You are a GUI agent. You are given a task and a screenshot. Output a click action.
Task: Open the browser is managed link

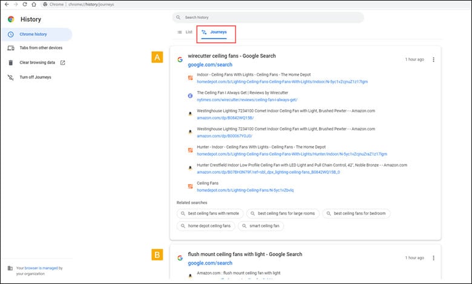[41, 268]
